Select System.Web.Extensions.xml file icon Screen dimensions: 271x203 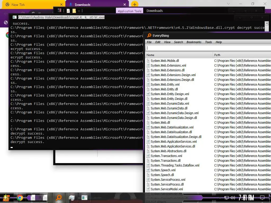[x=148, y=66]
